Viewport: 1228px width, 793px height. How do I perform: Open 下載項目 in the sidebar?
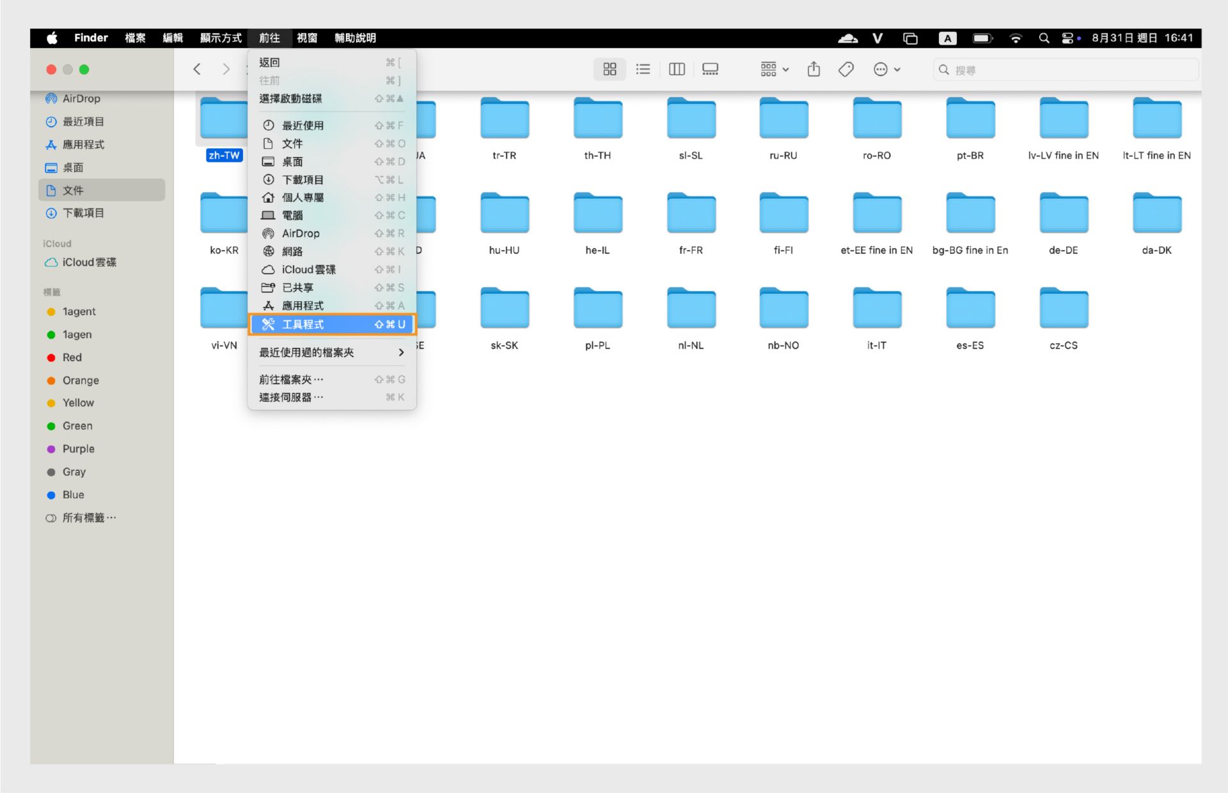pyautogui.click(x=83, y=213)
